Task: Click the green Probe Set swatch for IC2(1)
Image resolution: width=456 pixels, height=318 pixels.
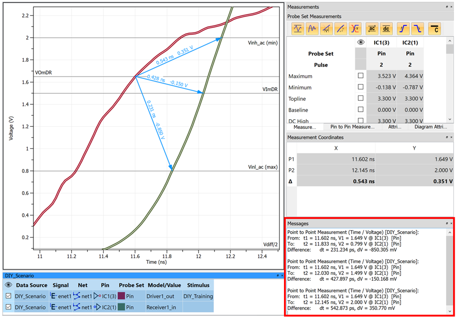Action: (x=121, y=307)
